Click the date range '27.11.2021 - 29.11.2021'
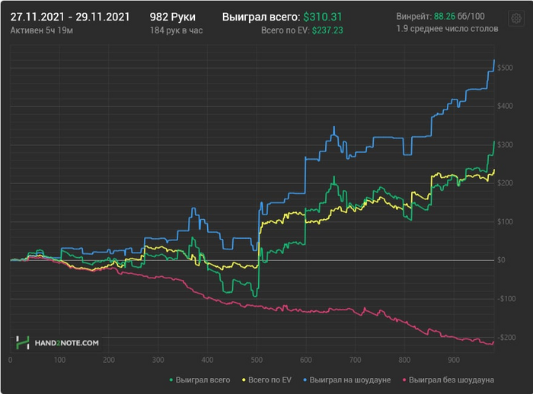This screenshot has height=394, width=533. pyautogui.click(x=70, y=17)
